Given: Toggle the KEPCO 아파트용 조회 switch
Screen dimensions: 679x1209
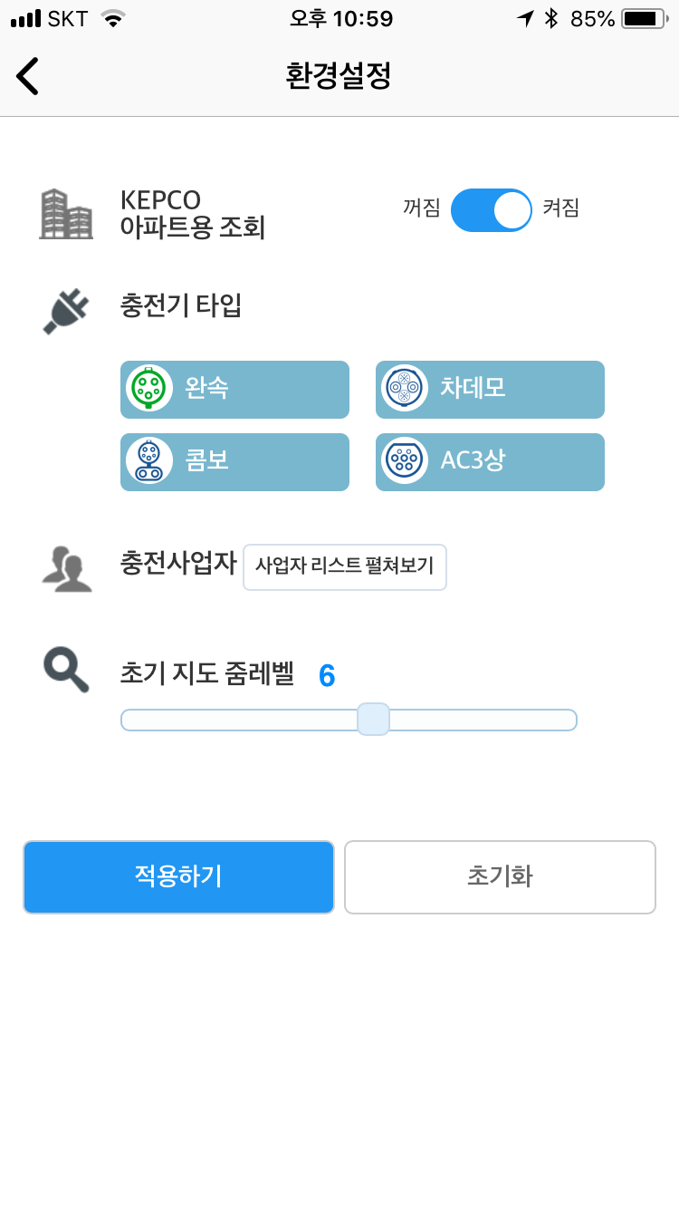Looking at the screenshot, I should pyautogui.click(x=491, y=210).
